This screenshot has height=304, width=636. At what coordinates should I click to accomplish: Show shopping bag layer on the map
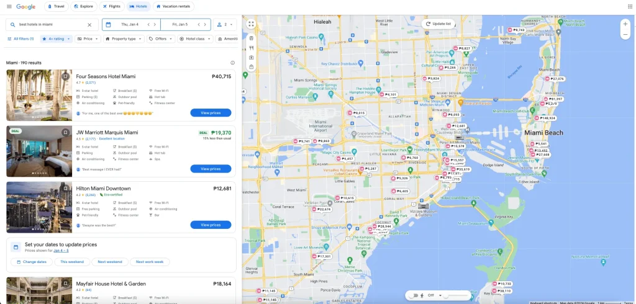(x=251, y=67)
